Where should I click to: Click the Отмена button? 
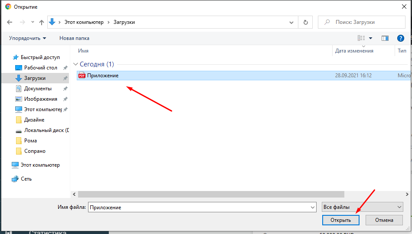coord(384,220)
